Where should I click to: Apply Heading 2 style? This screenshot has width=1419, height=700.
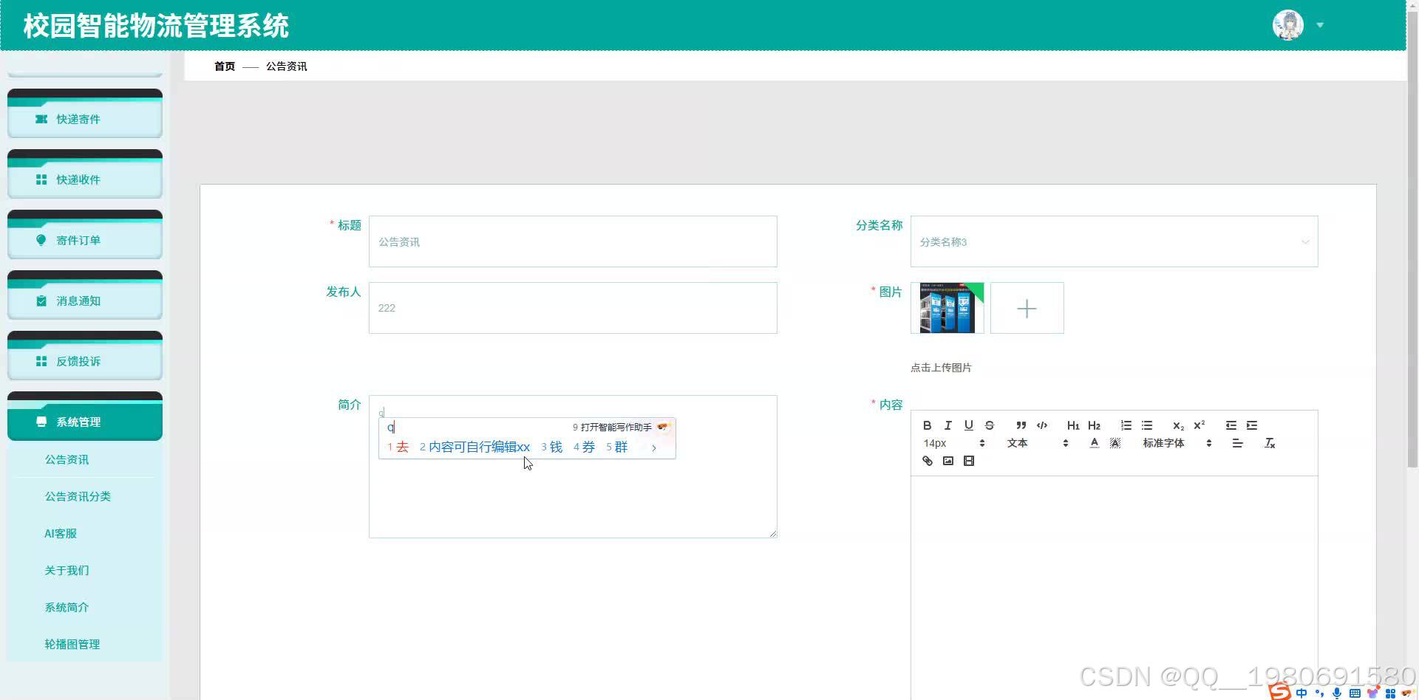1095,425
